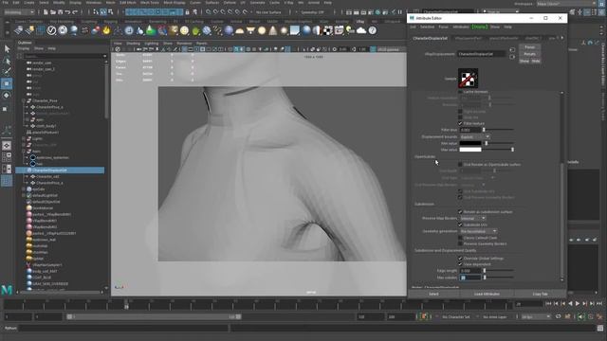Open Geometry generation dropdown

click(x=478, y=231)
